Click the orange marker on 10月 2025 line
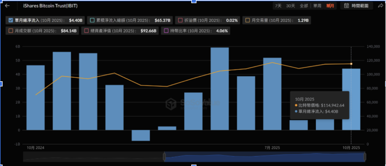Screen dimensions: 386x166 click(351, 64)
